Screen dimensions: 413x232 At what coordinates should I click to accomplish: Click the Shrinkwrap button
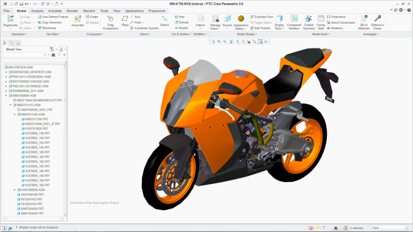(x=47, y=28)
